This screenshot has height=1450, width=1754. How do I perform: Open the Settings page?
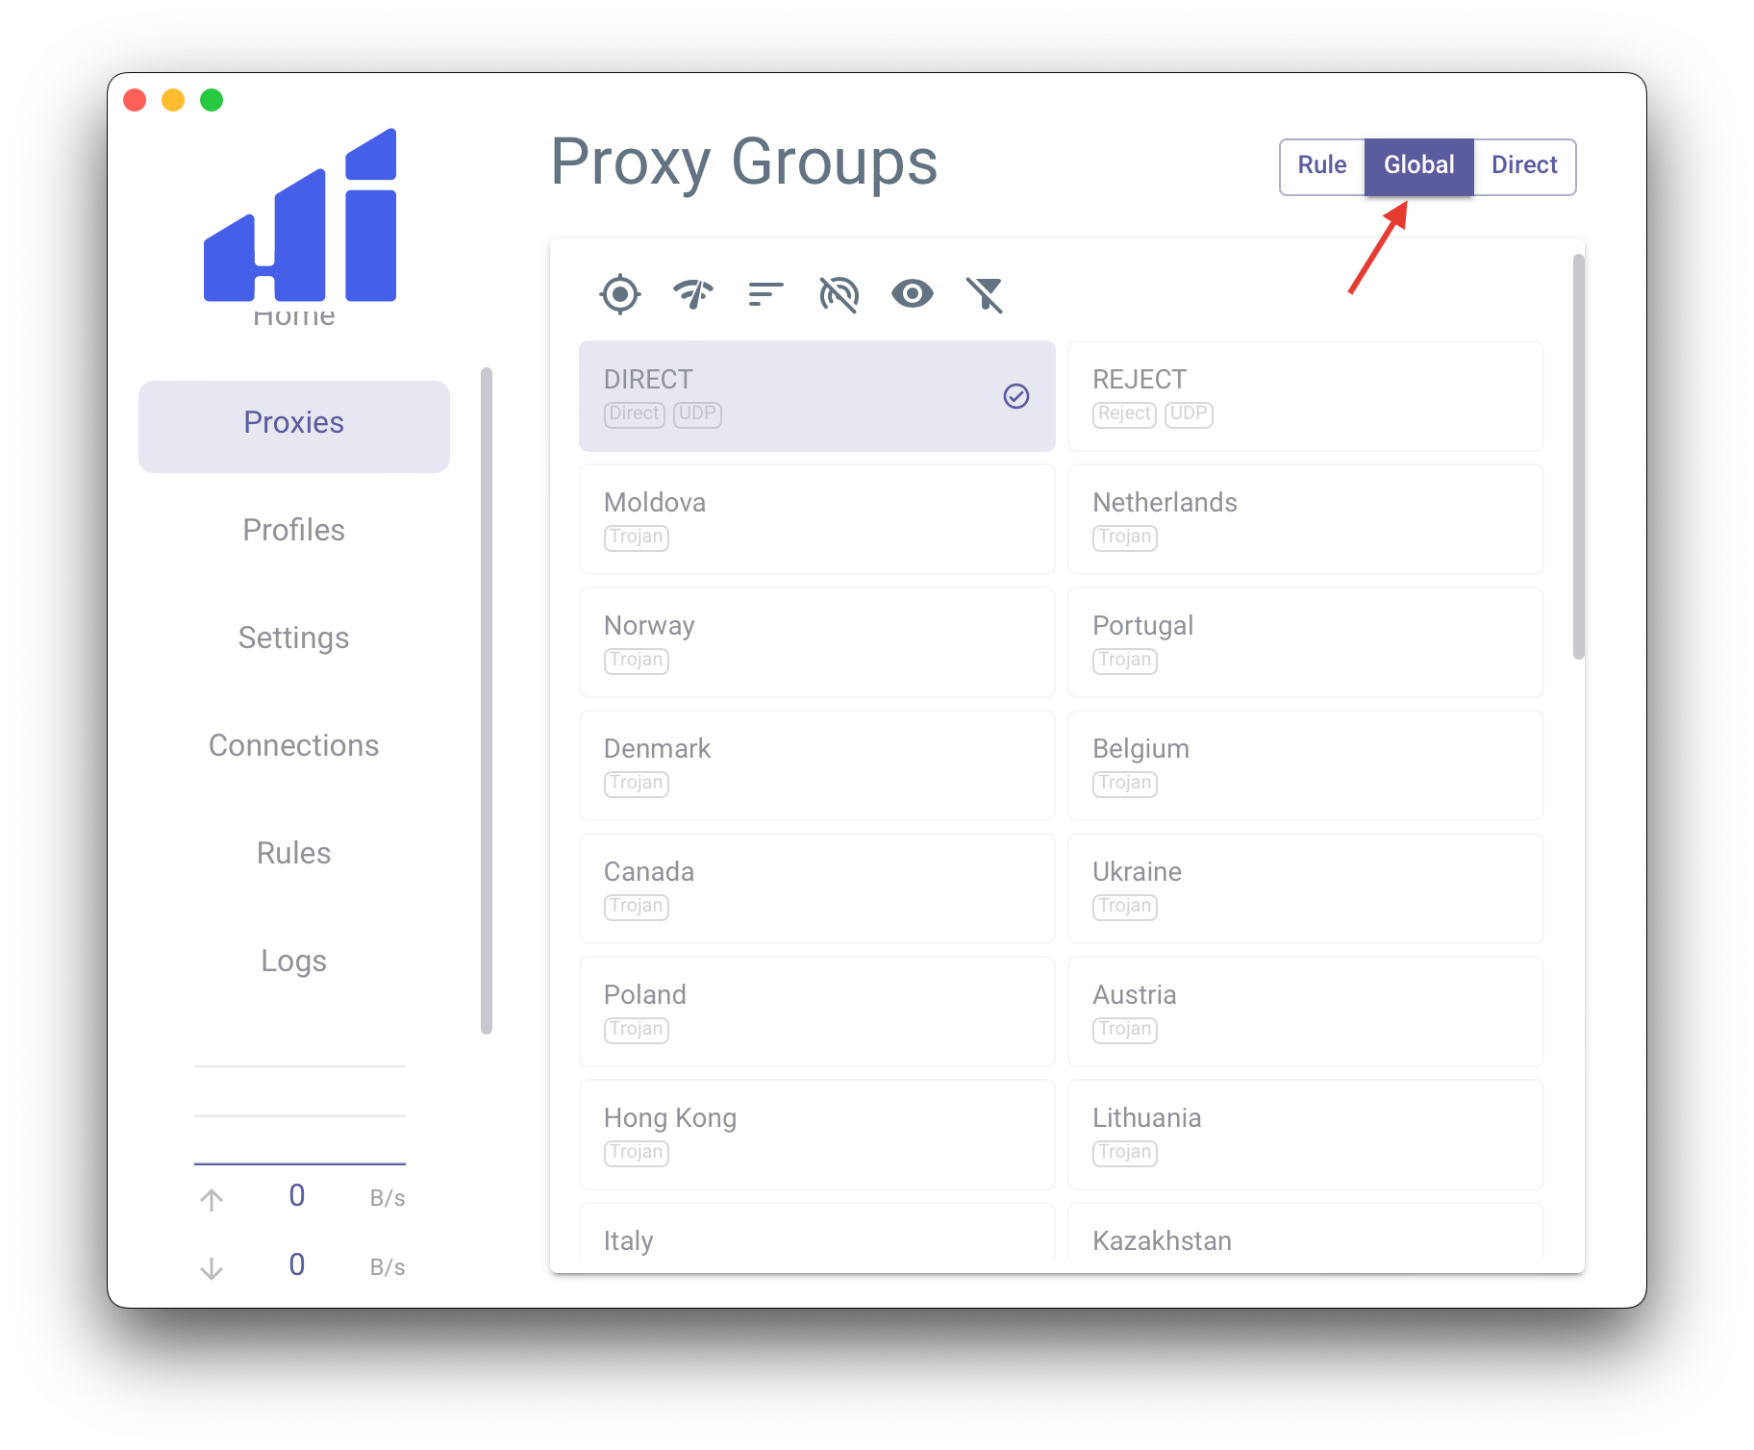point(293,637)
